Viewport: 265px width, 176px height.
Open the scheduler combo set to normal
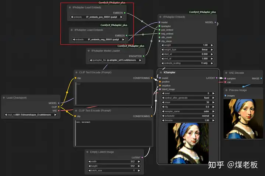[x=188, y=116]
